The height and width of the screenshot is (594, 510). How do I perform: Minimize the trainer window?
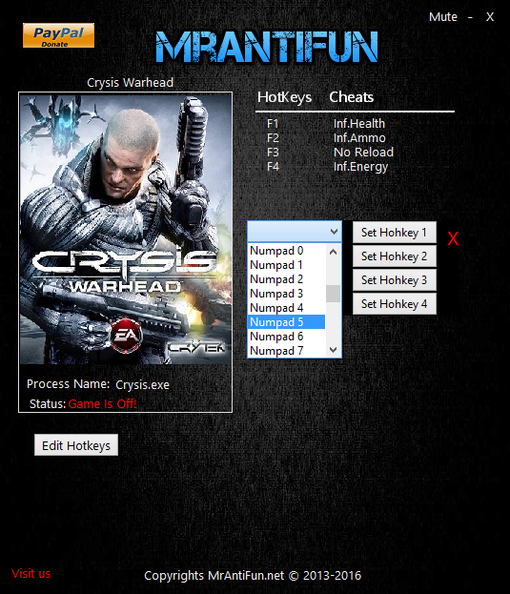(x=470, y=17)
